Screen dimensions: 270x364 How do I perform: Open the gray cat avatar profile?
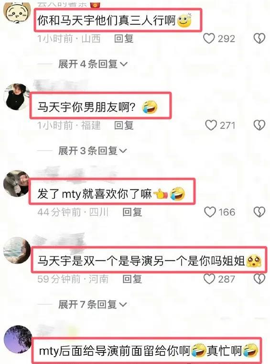[x=17, y=184]
